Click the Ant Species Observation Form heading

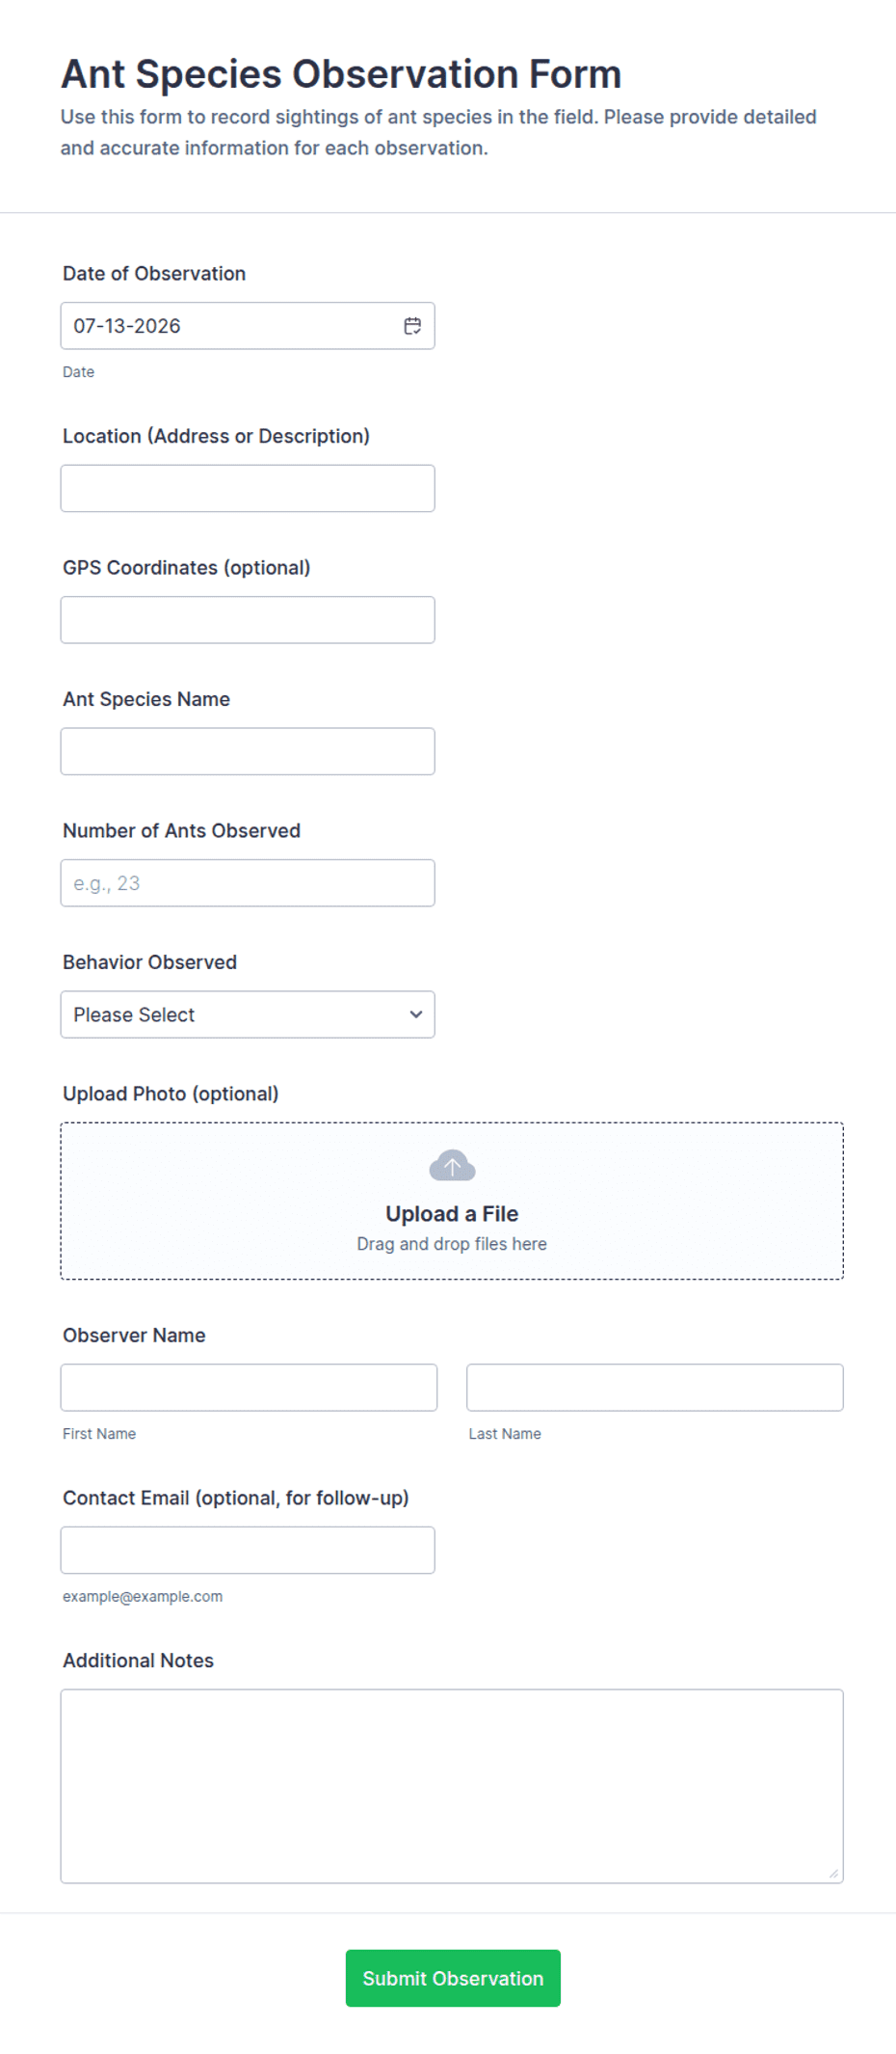point(341,74)
